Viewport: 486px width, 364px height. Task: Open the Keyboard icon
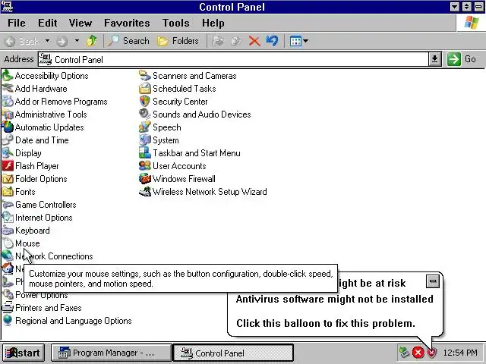(8, 231)
